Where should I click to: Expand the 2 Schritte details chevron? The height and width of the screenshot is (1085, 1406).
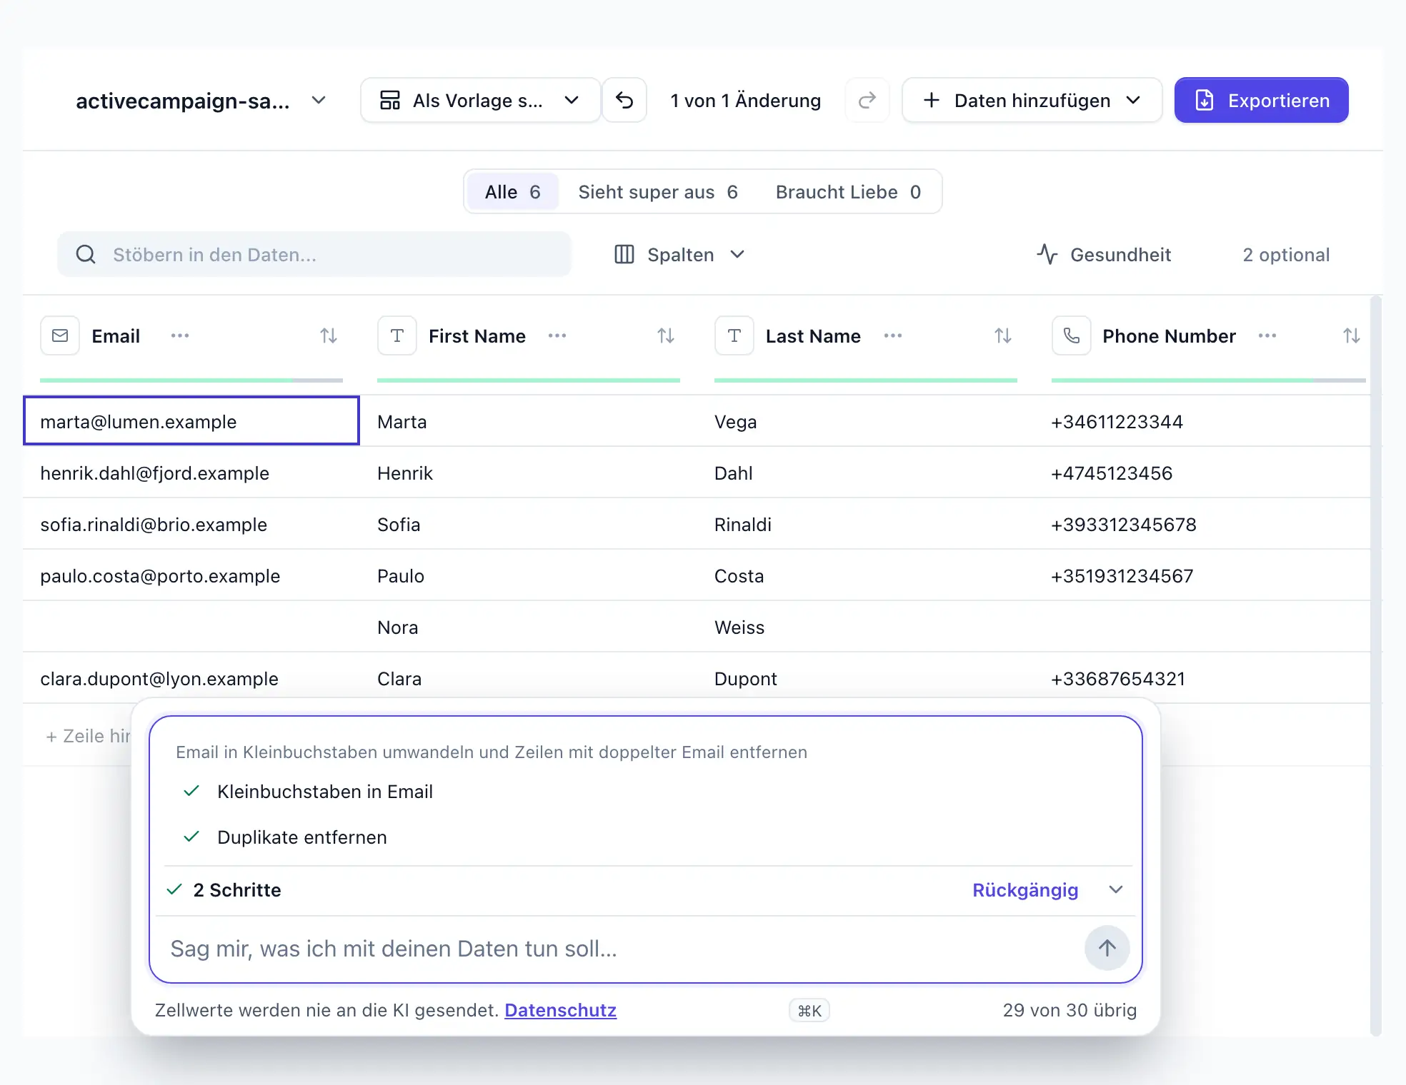(1116, 890)
